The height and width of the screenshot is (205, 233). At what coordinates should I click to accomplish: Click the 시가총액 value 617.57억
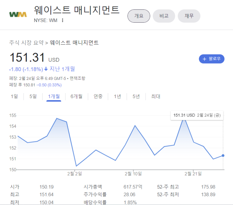click(x=133, y=187)
